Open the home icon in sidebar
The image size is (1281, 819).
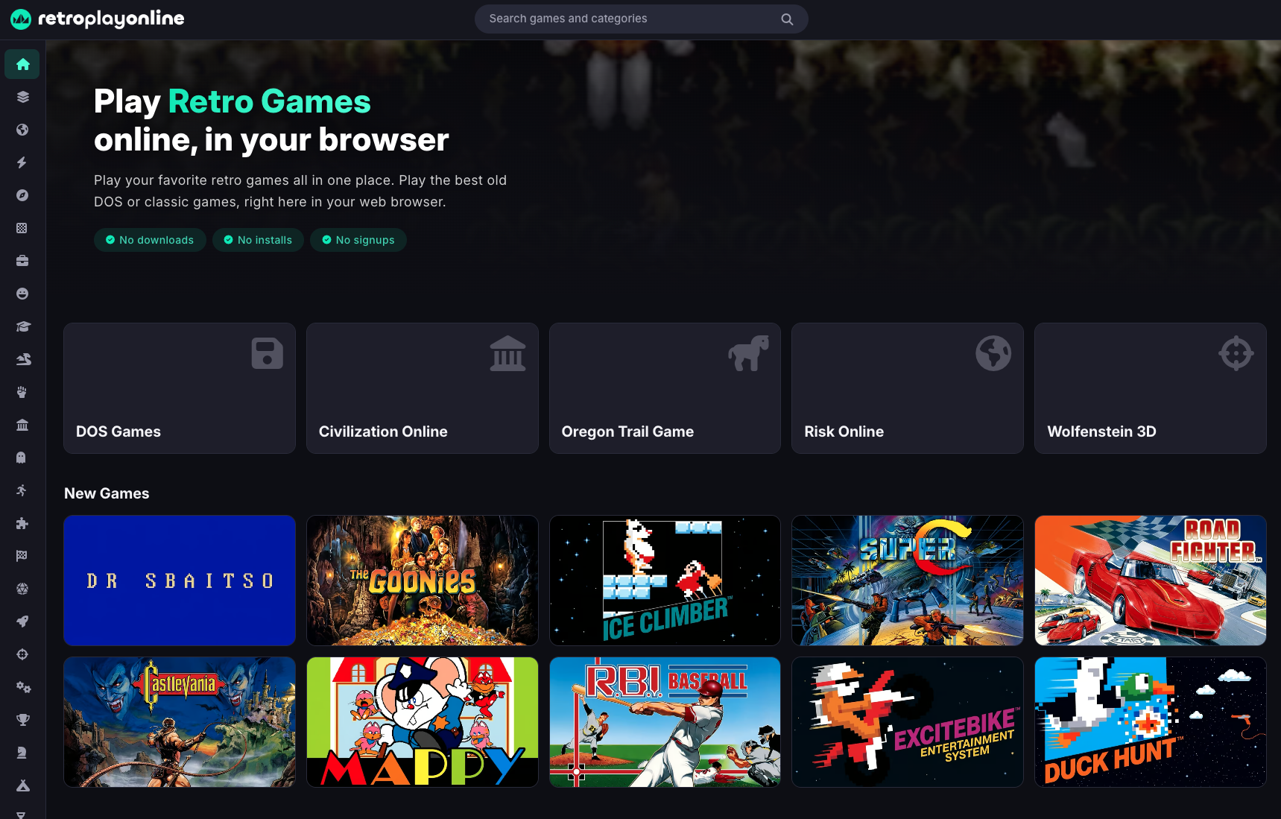point(22,64)
